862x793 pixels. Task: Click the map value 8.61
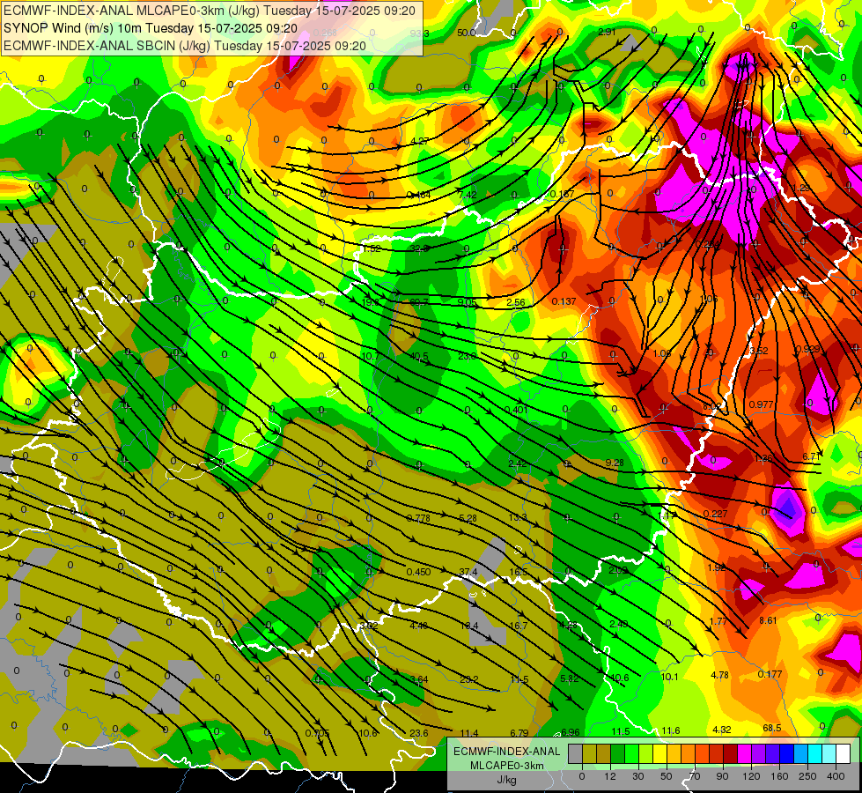pos(768,620)
